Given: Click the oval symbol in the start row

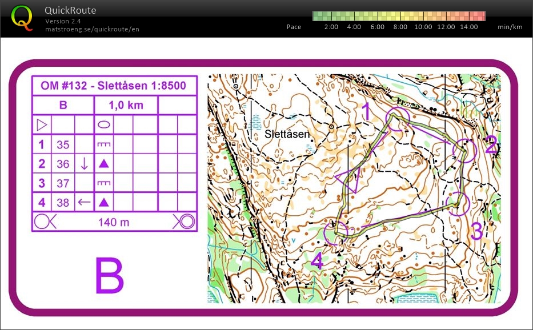Looking at the screenshot, I should (x=104, y=124).
